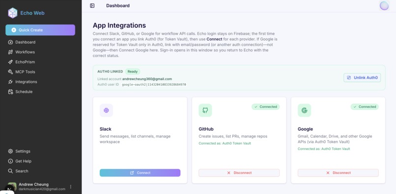396x194 pixels.
Task: Click the Andrew Cheung name label
Action: [33, 184]
